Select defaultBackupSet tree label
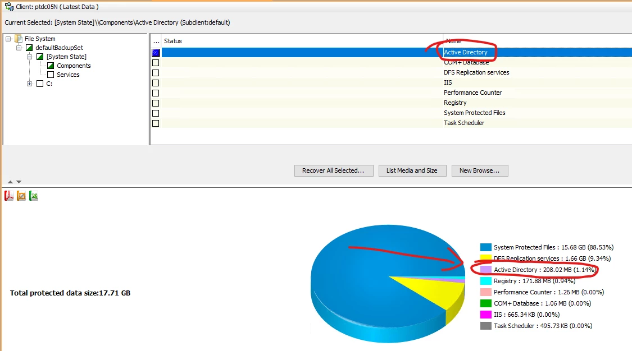Screen dimensions: 632x351 59,48
